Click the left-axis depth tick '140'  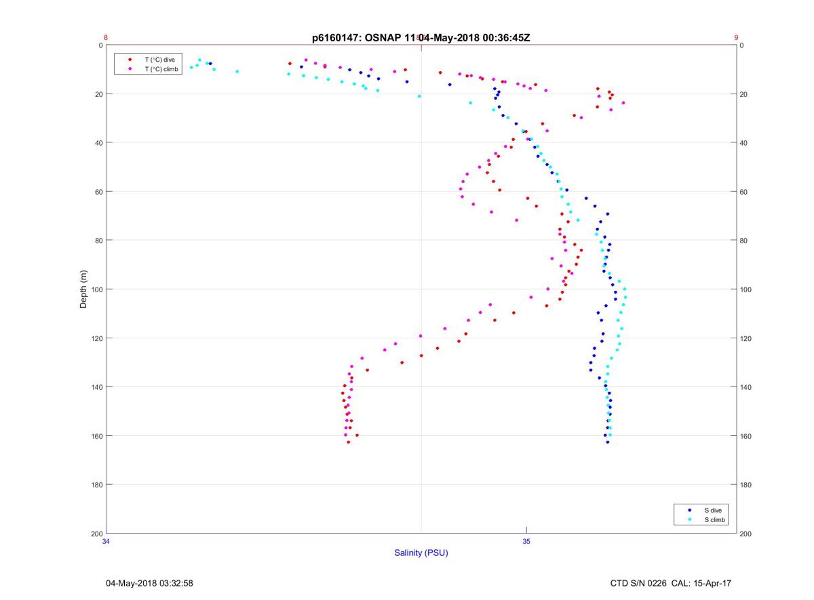tap(97, 387)
